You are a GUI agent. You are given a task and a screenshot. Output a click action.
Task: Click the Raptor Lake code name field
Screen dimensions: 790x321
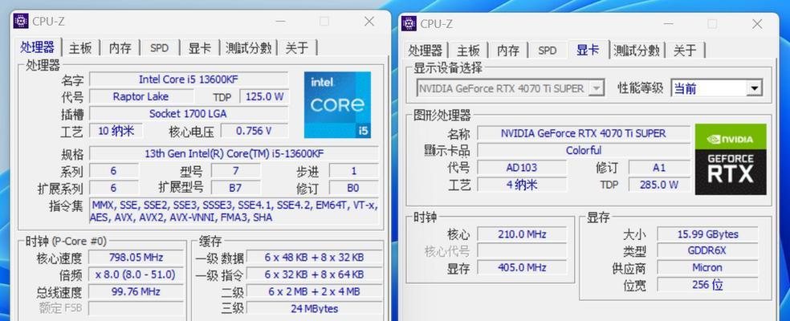tap(141, 96)
